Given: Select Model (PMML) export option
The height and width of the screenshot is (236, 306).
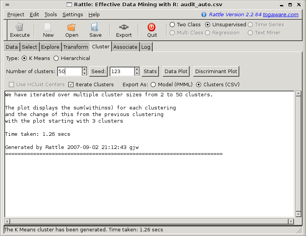Looking at the screenshot, I should (x=153, y=85).
